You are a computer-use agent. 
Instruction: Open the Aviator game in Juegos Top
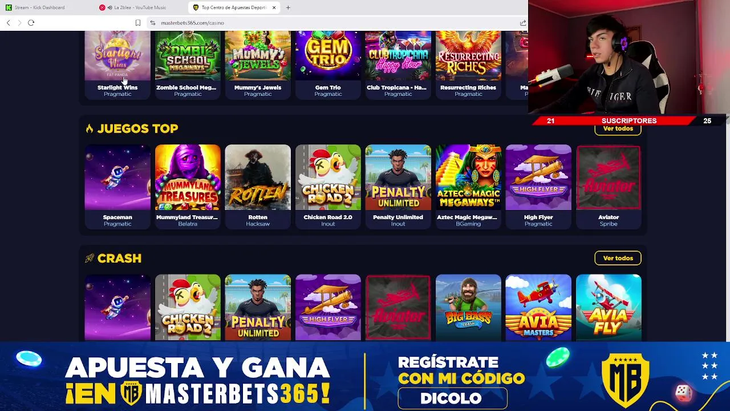(609, 178)
